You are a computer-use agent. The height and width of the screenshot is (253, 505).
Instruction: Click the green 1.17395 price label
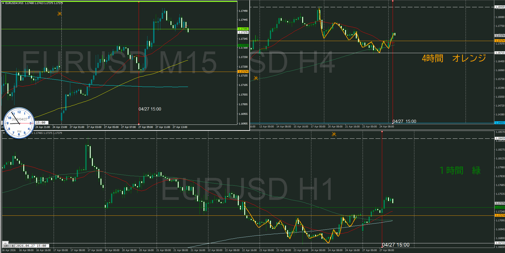pyautogui.click(x=243, y=29)
